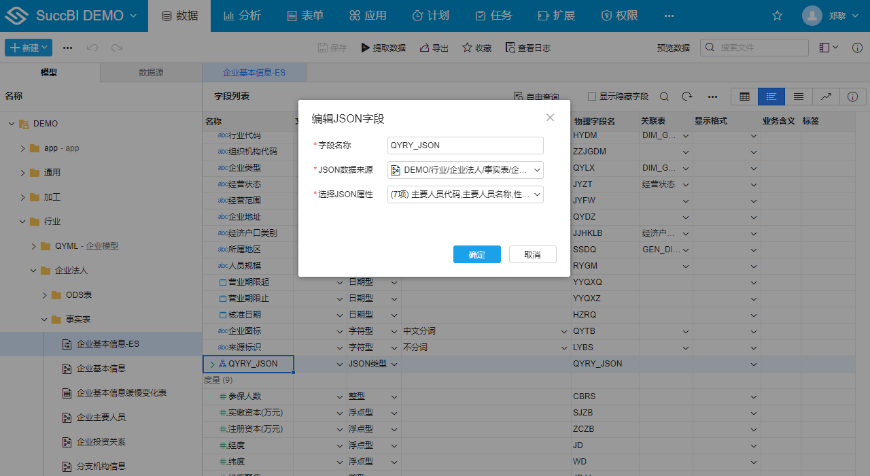Click the search icon in field list toolbar
Image resolution: width=870 pixels, height=476 pixels.
[x=664, y=97]
